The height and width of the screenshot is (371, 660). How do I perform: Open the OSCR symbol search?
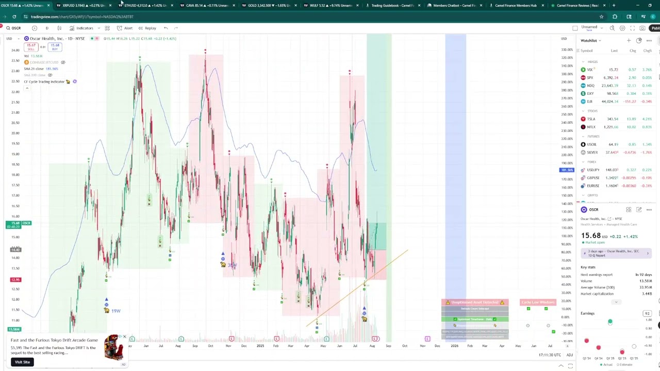point(14,28)
